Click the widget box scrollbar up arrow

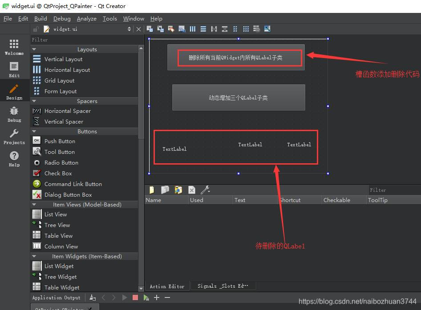coord(141,48)
